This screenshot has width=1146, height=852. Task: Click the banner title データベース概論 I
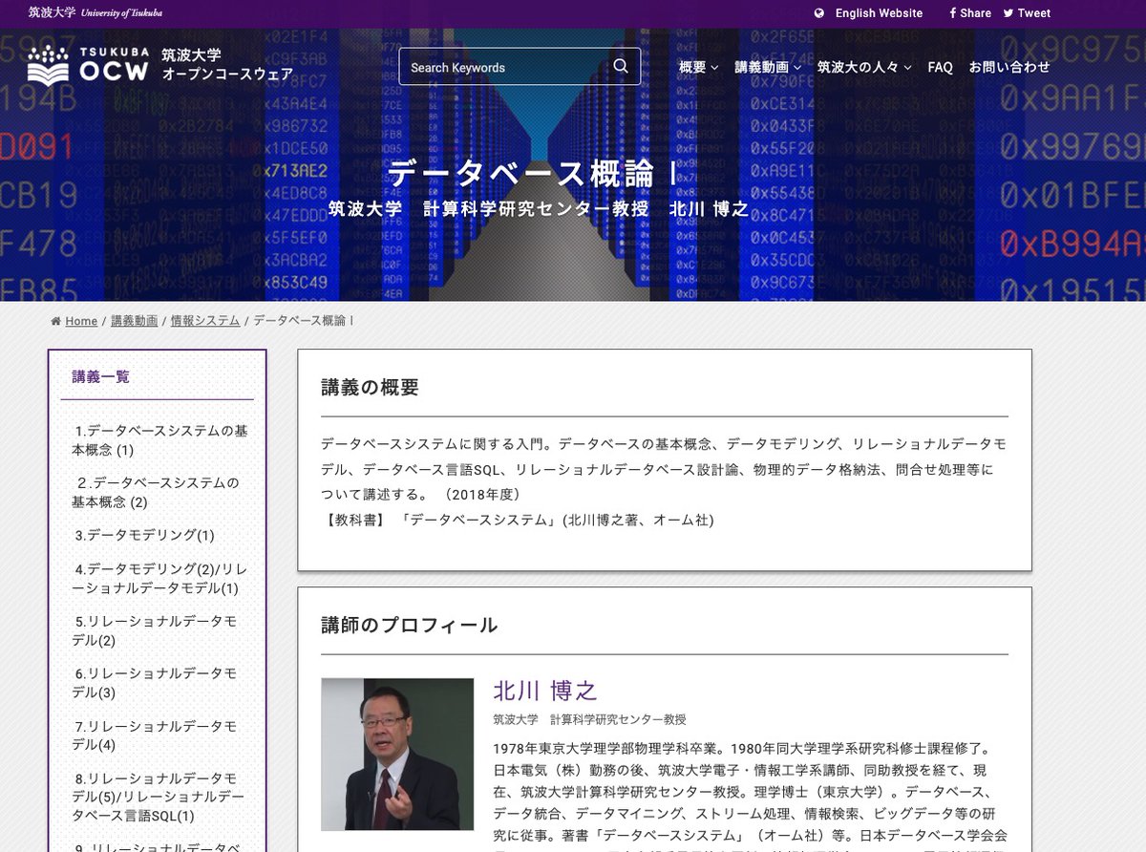pyautogui.click(x=533, y=174)
